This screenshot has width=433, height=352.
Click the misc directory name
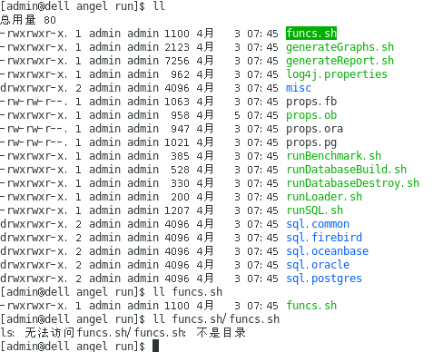tap(299, 88)
